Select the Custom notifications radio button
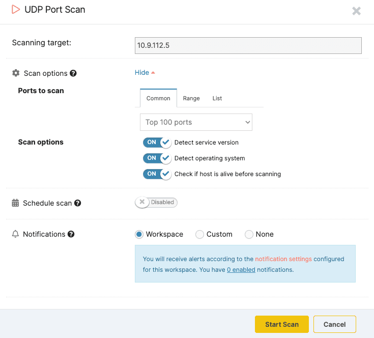Image resolution: width=374 pixels, height=338 pixels. 200,235
